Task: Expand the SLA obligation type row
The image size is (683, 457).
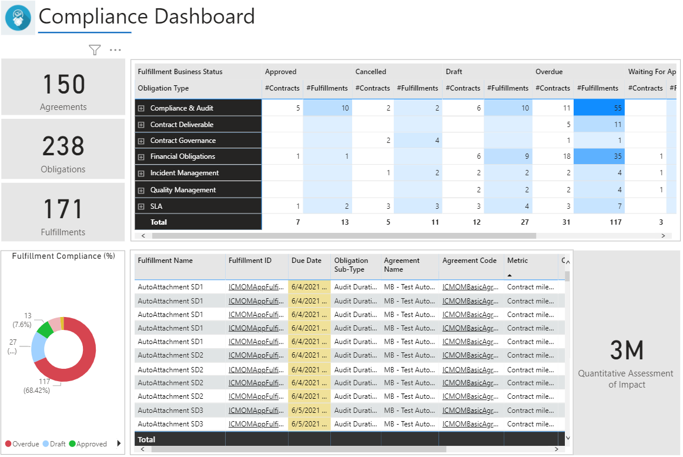Action: tap(141, 206)
